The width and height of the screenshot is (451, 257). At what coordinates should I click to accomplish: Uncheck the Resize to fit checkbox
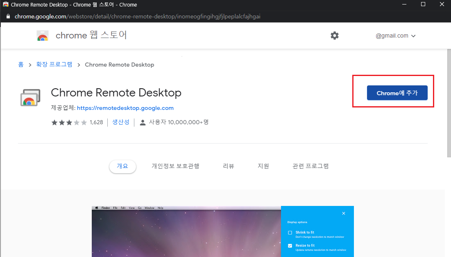coord(290,246)
